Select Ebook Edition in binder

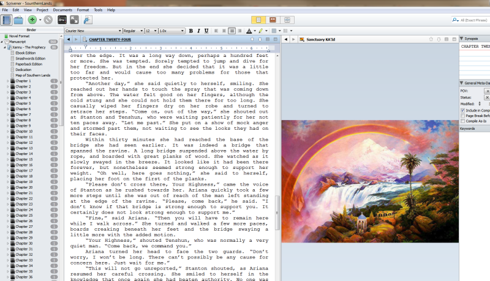(x=25, y=53)
